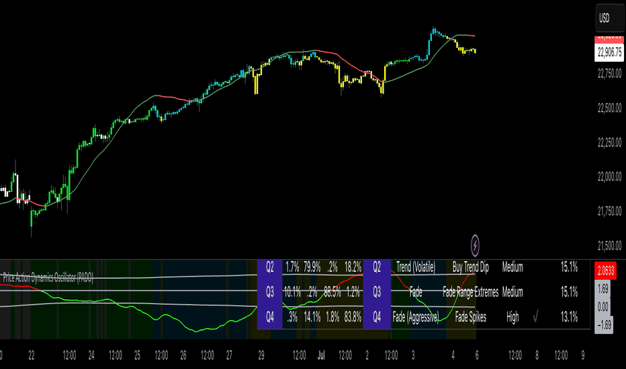626x369 pixels.
Task: Click the Q3 cell beside 10.1%
Action: 270,292
